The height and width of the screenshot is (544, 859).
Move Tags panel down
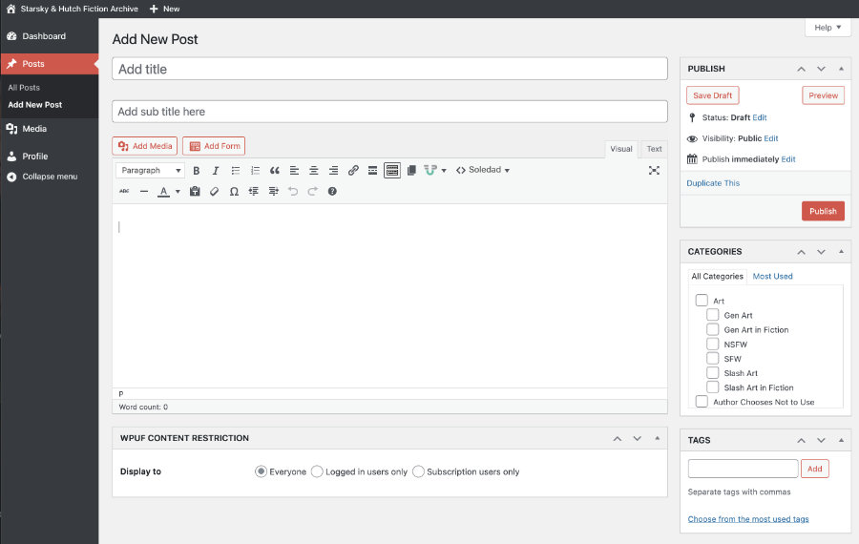tap(821, 441)
